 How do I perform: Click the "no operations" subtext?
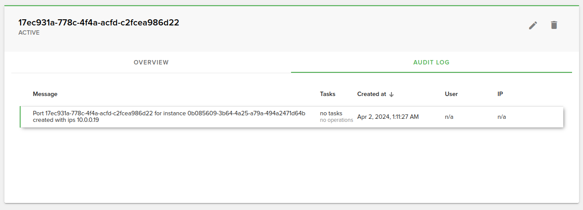coord(336,120)
